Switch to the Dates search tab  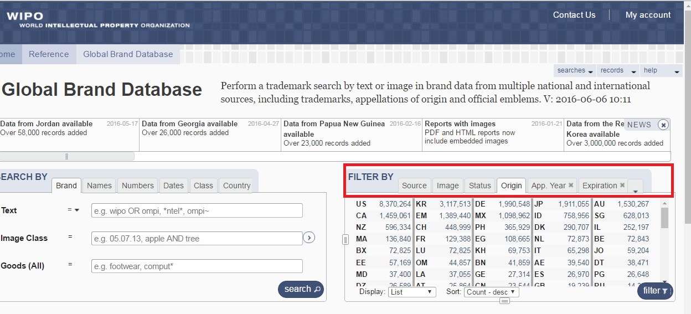coord(173,186)
